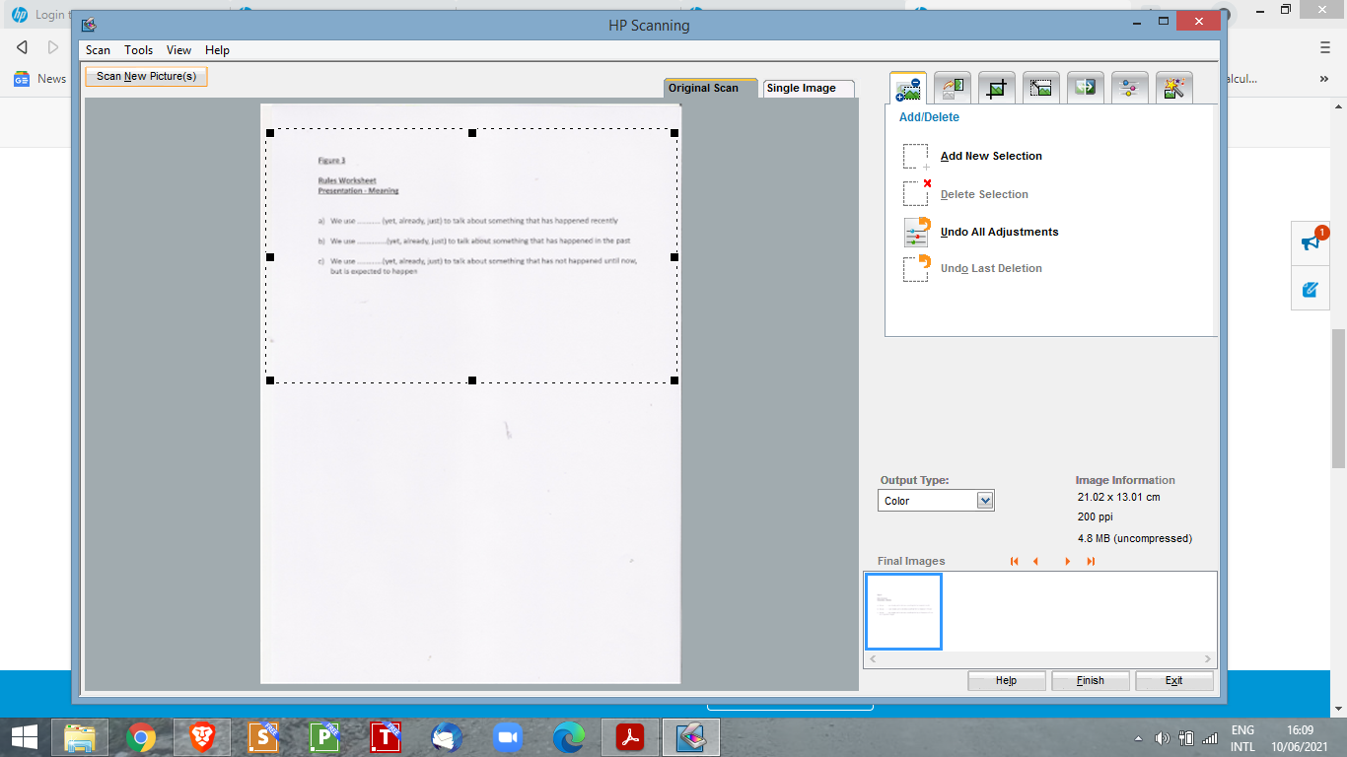Select the scanned page thumbnail in Final Images
This screenshot has height=757, width=1347.
click(903, 611)
